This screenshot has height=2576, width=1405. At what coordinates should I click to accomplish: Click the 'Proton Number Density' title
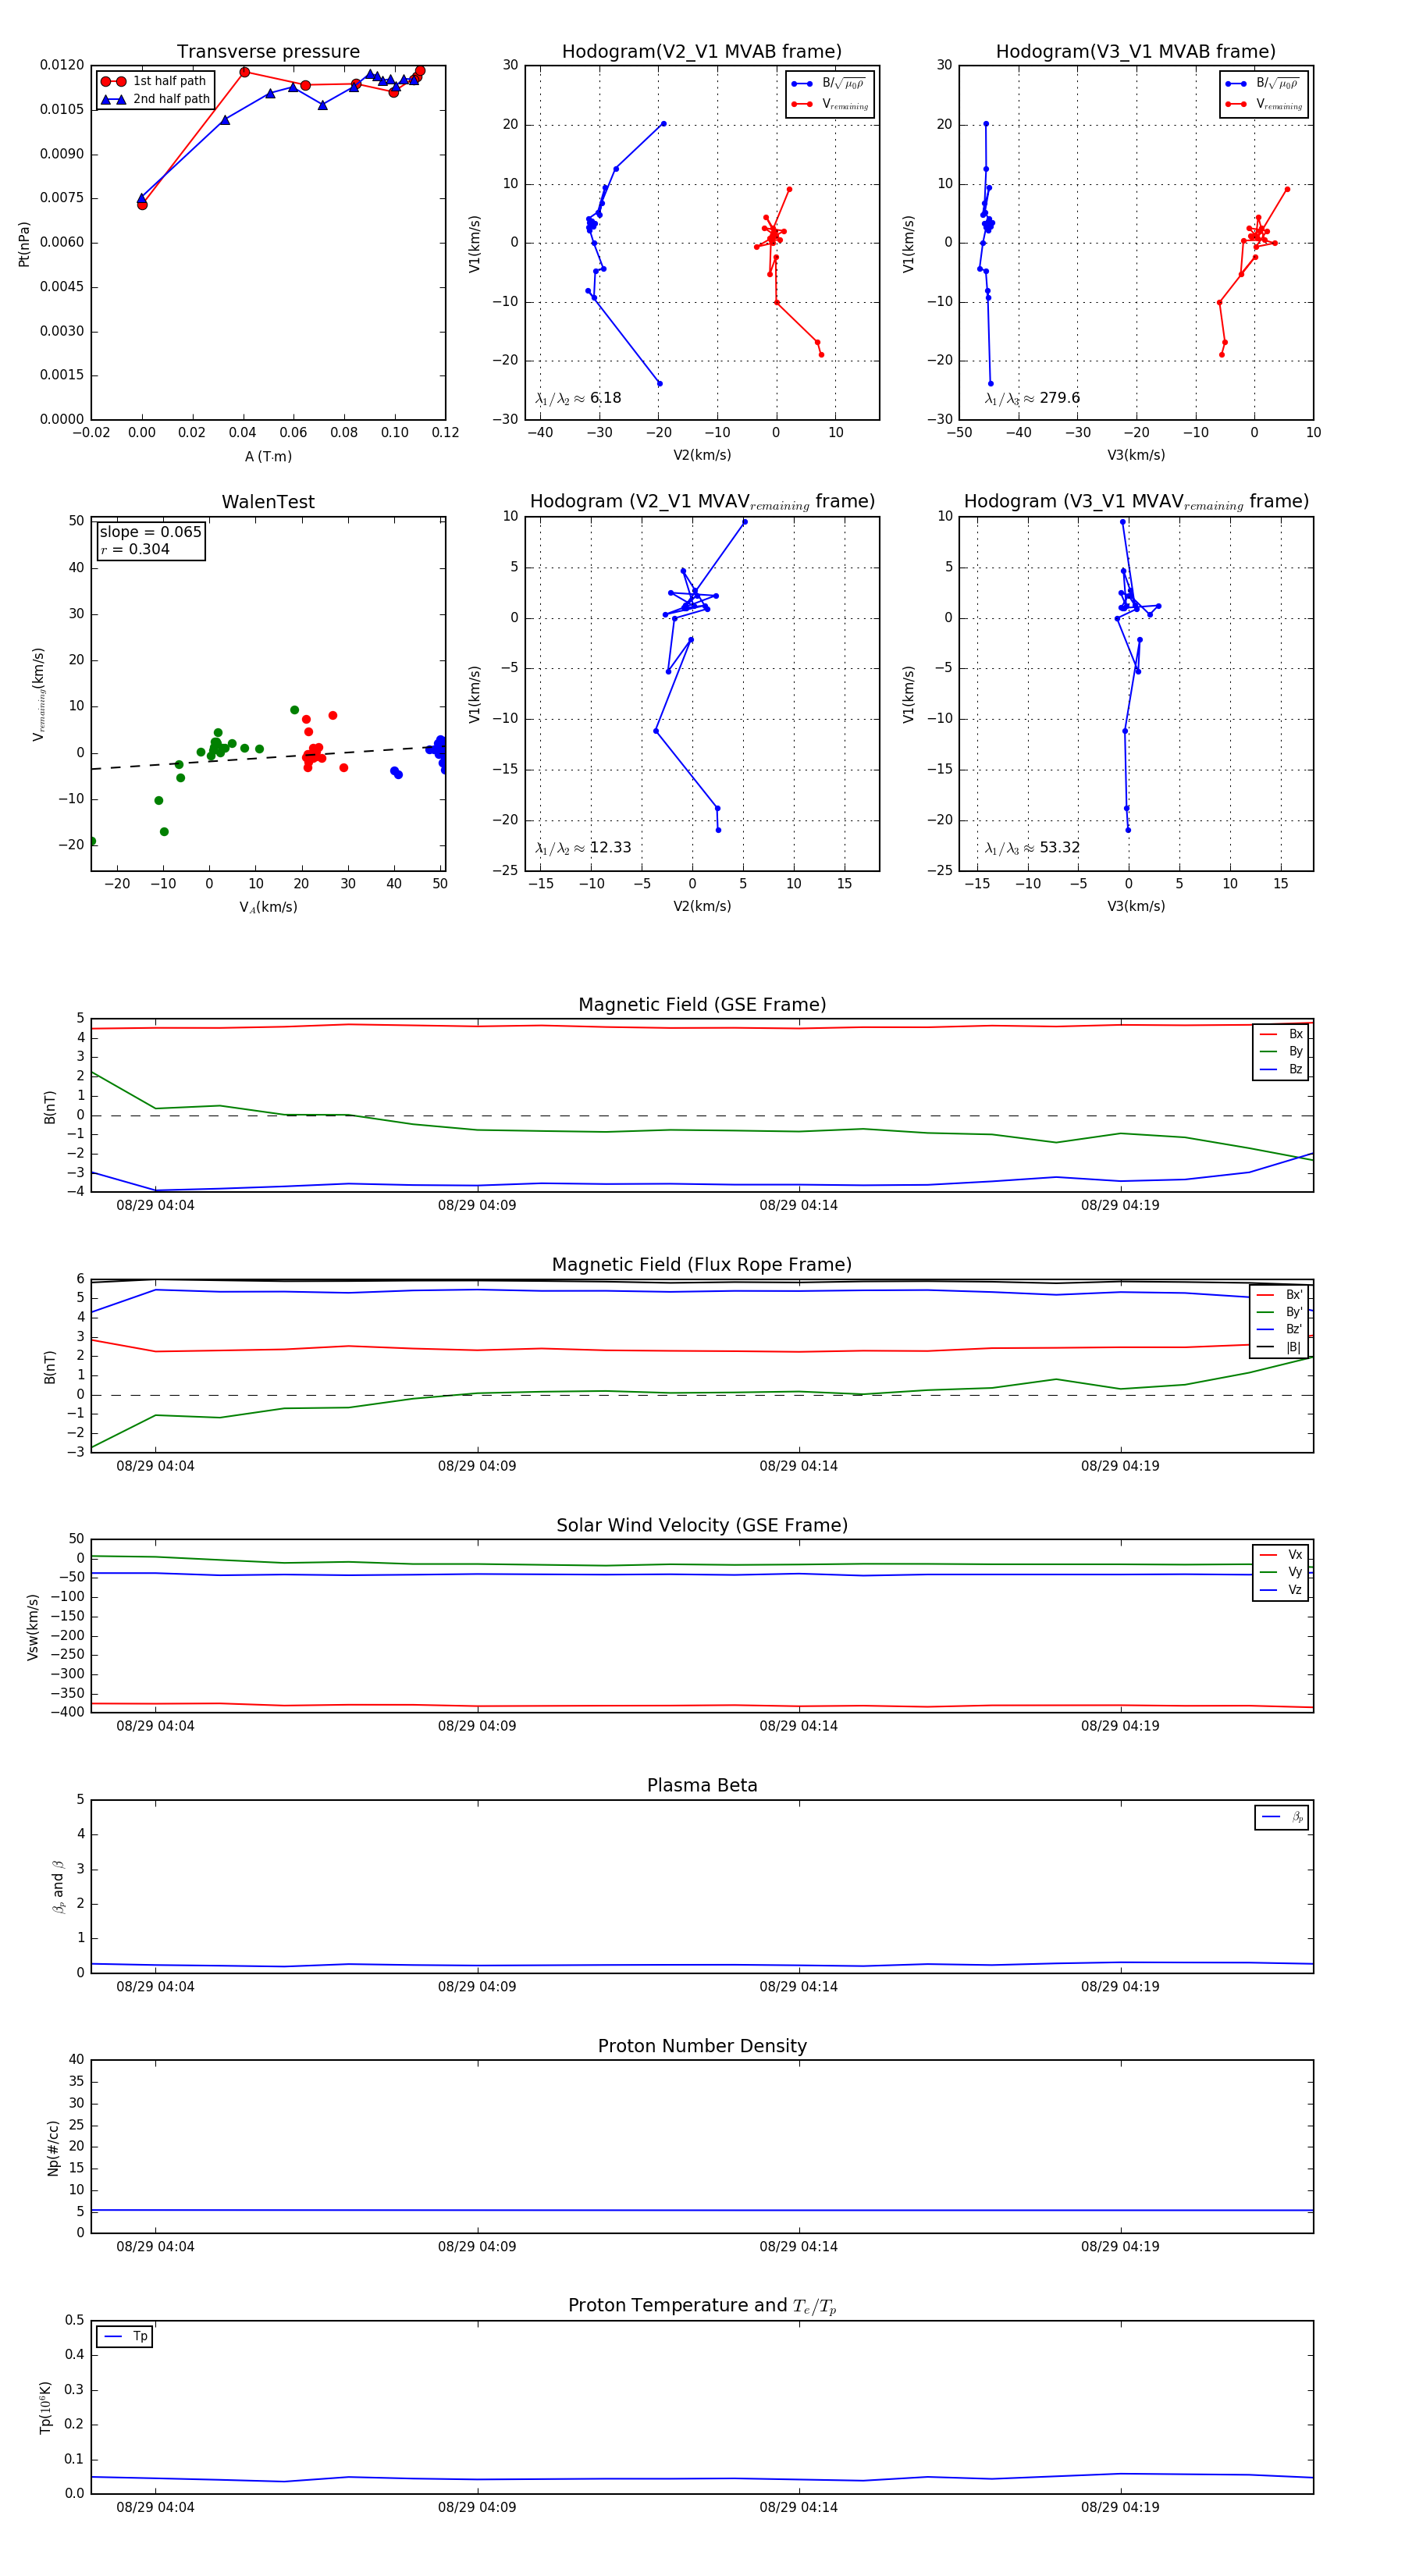pyautogui.click(x=702, y=2046)
